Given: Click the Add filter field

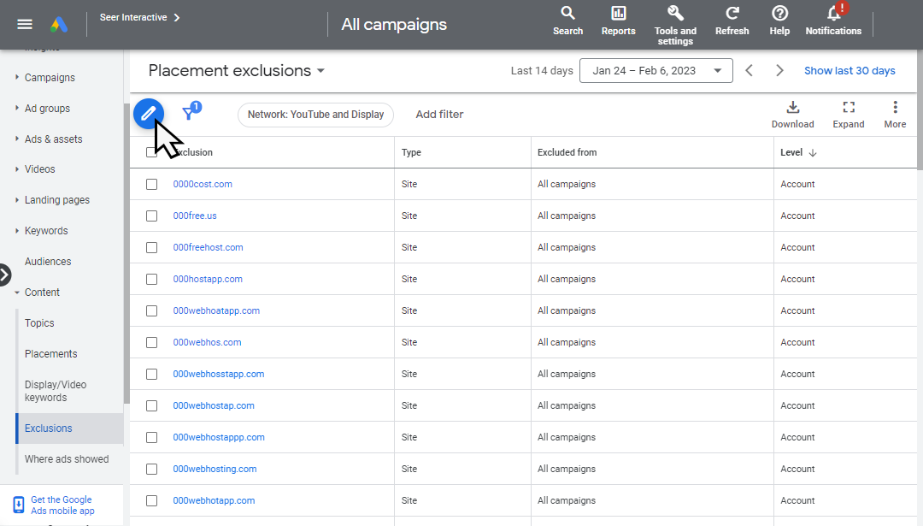Looking at the screenshot, I should coord(439,115).
